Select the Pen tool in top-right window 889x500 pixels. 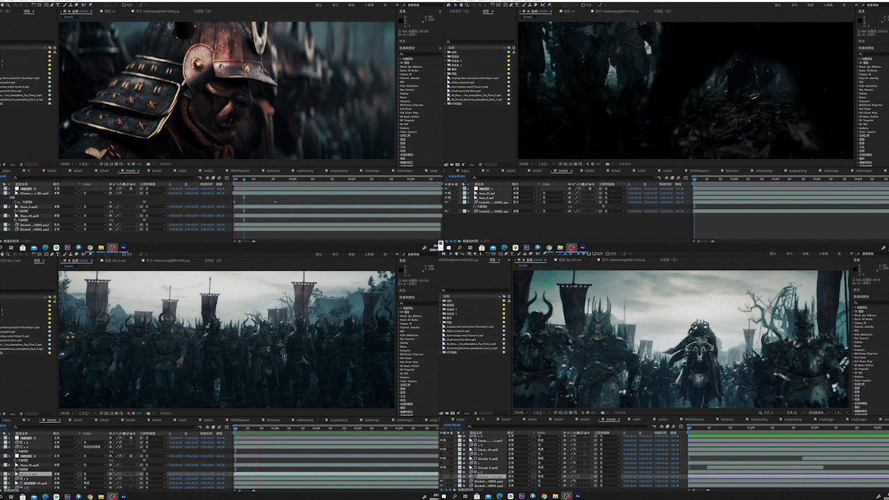pyautogui.click(x=511, y=5)
